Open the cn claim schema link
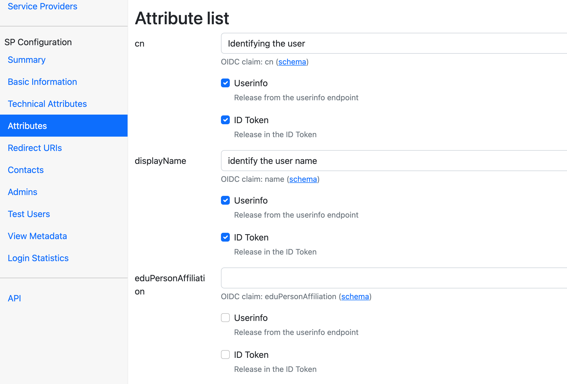 (292, 62)
